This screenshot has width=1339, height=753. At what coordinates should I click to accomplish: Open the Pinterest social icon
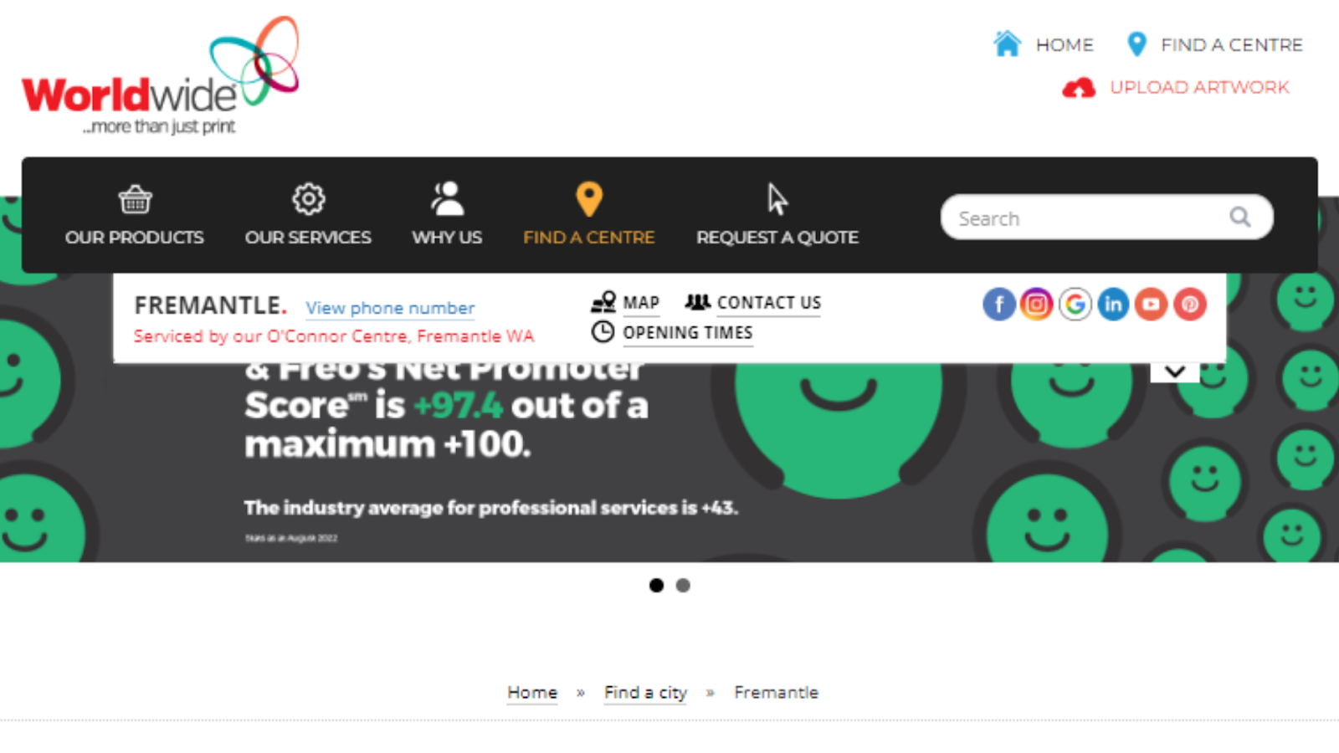(x=1190, y=305)
